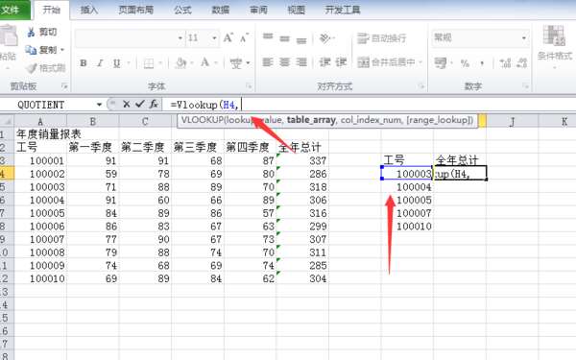Switch to the Review (审阅) tab
576x360 pixels.
(x=258, y=10)
